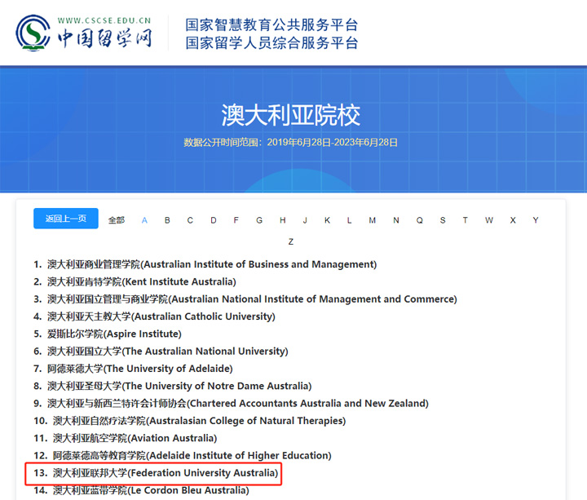Filter institutions by letter B
This screenshot has height=500, width=587.
click(167, 220)
